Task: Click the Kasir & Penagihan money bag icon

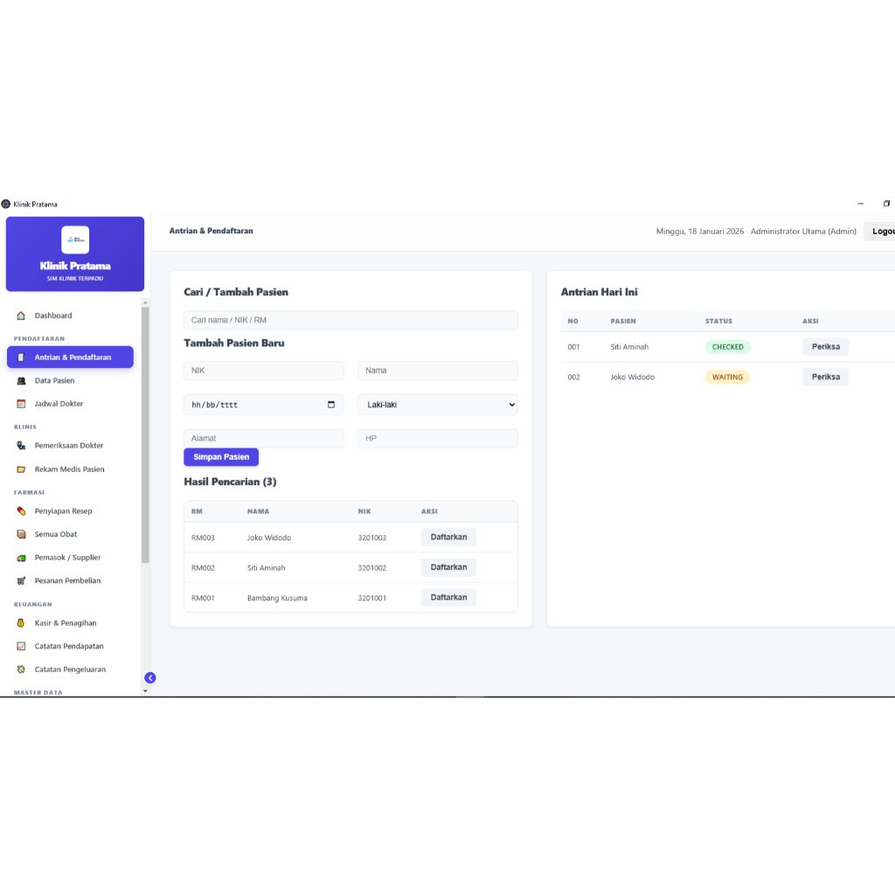Action: [x=21, y=623]
